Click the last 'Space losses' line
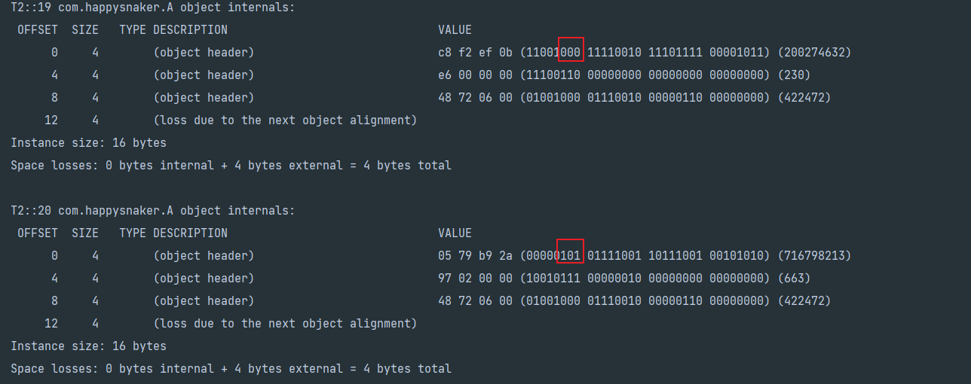Viewport: 971px width, 384px height. pyautogui.click(x=231, y=369)
